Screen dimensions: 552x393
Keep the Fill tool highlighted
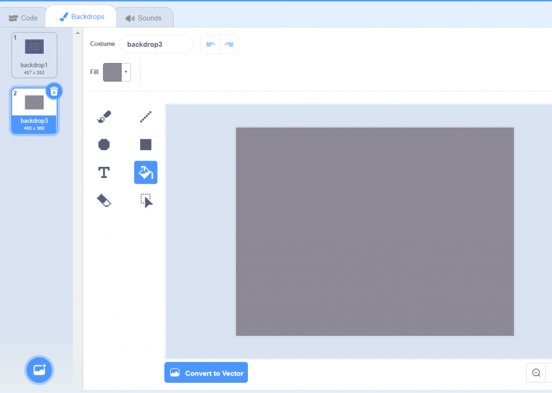pos(146,172)
